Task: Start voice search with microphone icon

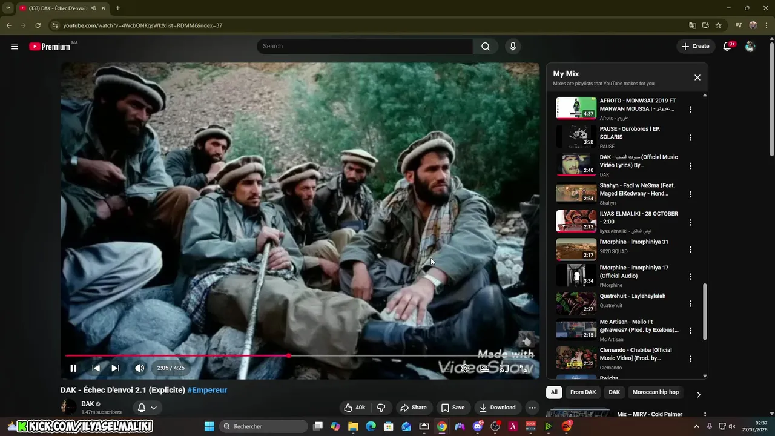Action: [513, 47]
